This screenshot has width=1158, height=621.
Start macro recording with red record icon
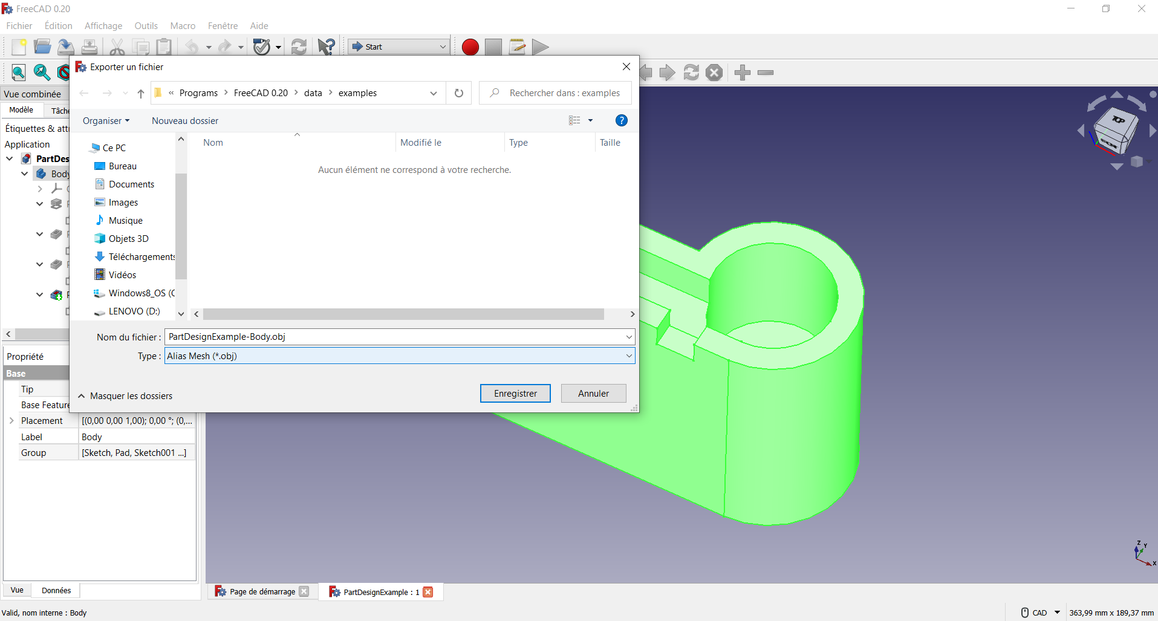[470, 47]
